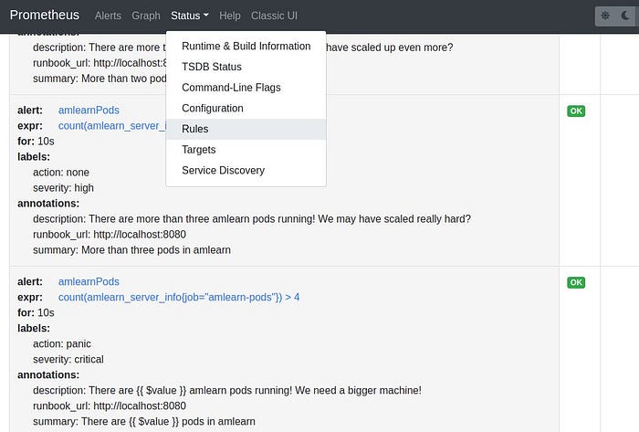Click 'summary: There are {{ $value }} pods' text
This screenshot has width=639, height=432.
tap(144, 421)
